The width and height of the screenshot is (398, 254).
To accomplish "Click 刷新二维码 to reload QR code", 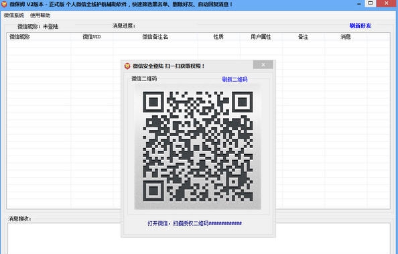I will (x=235, y=79).
